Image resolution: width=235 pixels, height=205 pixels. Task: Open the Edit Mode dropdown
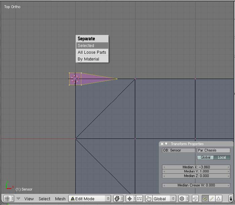(x=90, y=199)
